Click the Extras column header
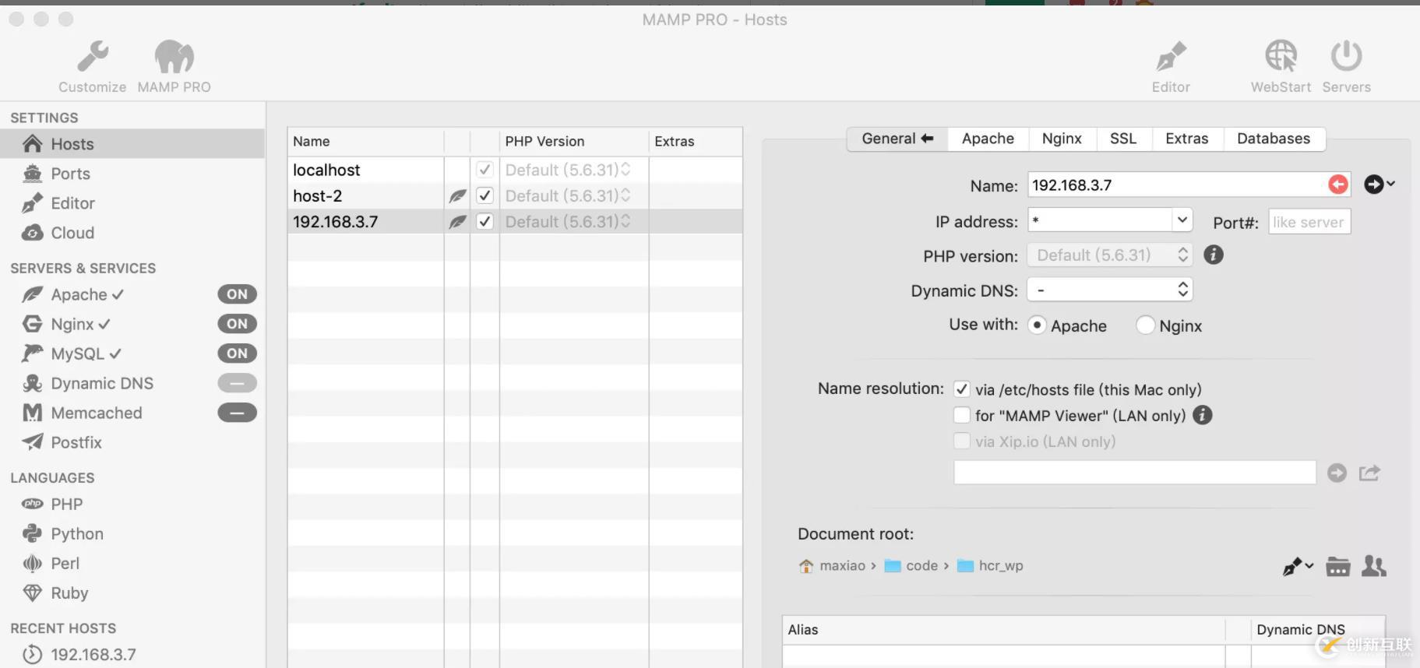 coord(695,142)
